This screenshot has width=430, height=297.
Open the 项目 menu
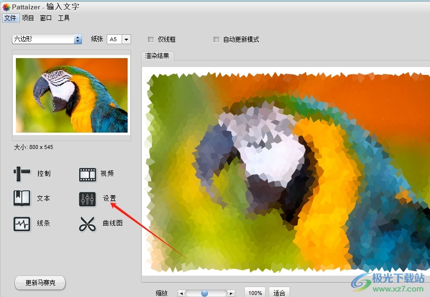tap(28, 18)
